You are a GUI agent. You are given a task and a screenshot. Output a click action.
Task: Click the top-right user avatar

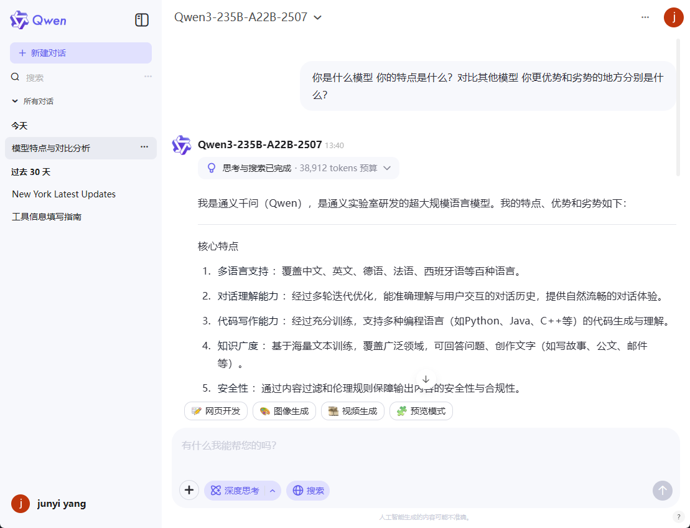[x=673, y=17]
